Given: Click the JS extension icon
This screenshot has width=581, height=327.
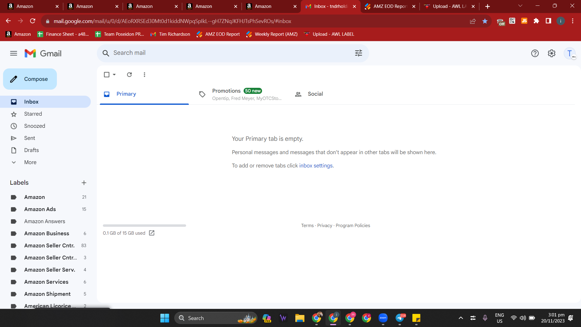Looking at the screenshot, I should click(x=524, y=21).
